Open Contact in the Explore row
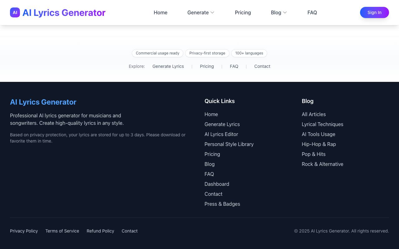The width and height of the screenshot is (399, 249). (262, 66)
